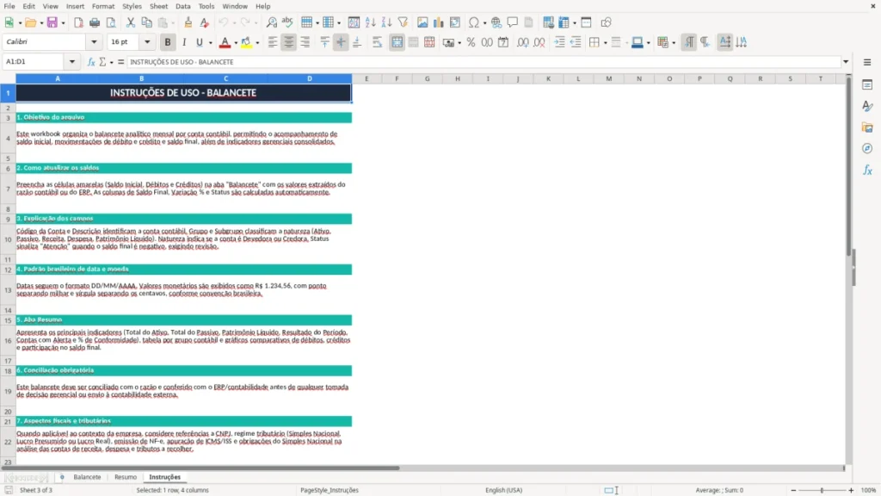Viewport: 881px width, 496px height.
Task: Toggle Wrap Text
Action: pos(377,42)
